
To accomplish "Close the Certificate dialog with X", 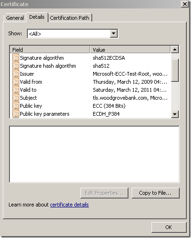I will click(185, 4).
